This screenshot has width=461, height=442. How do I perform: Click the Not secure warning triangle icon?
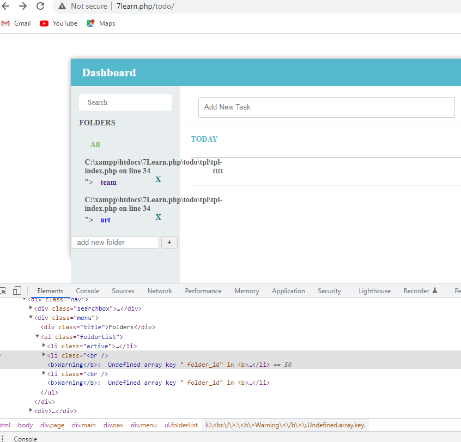click(62, 6)
